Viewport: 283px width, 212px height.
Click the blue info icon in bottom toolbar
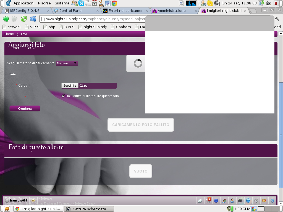pos(216,201)
